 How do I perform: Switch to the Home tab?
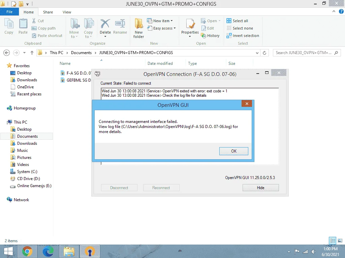29,12
